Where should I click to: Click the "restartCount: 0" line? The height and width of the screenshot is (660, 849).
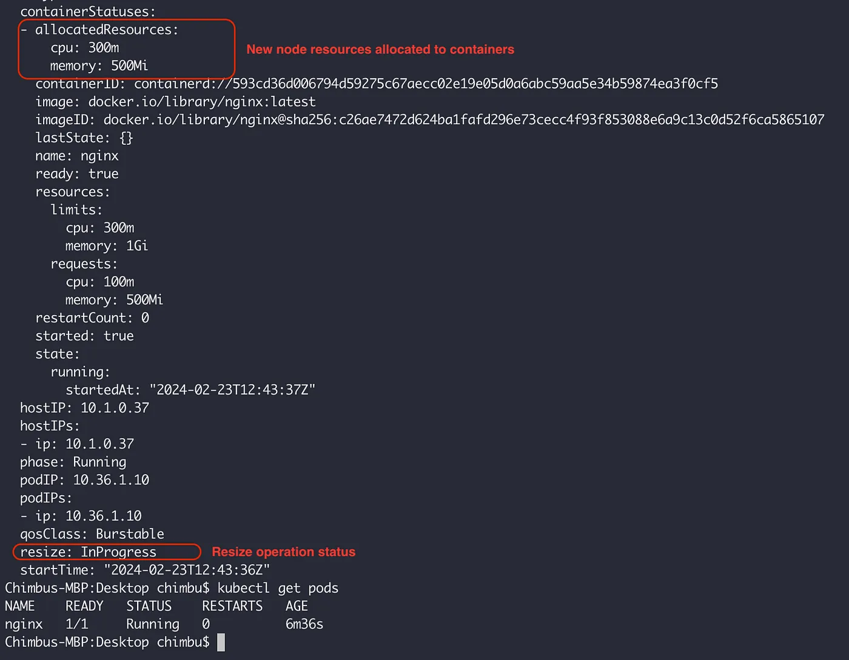92,318
